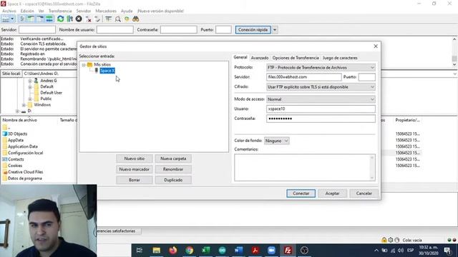Cancel current operation toolbar icon
Viewport: 458px width, 257px height.
(x=79, y=19)
